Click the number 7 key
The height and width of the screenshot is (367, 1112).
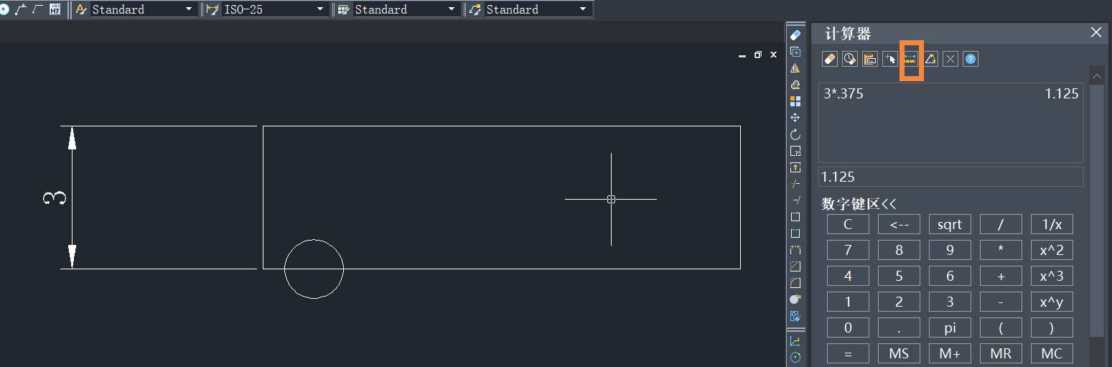pos(848,250)
